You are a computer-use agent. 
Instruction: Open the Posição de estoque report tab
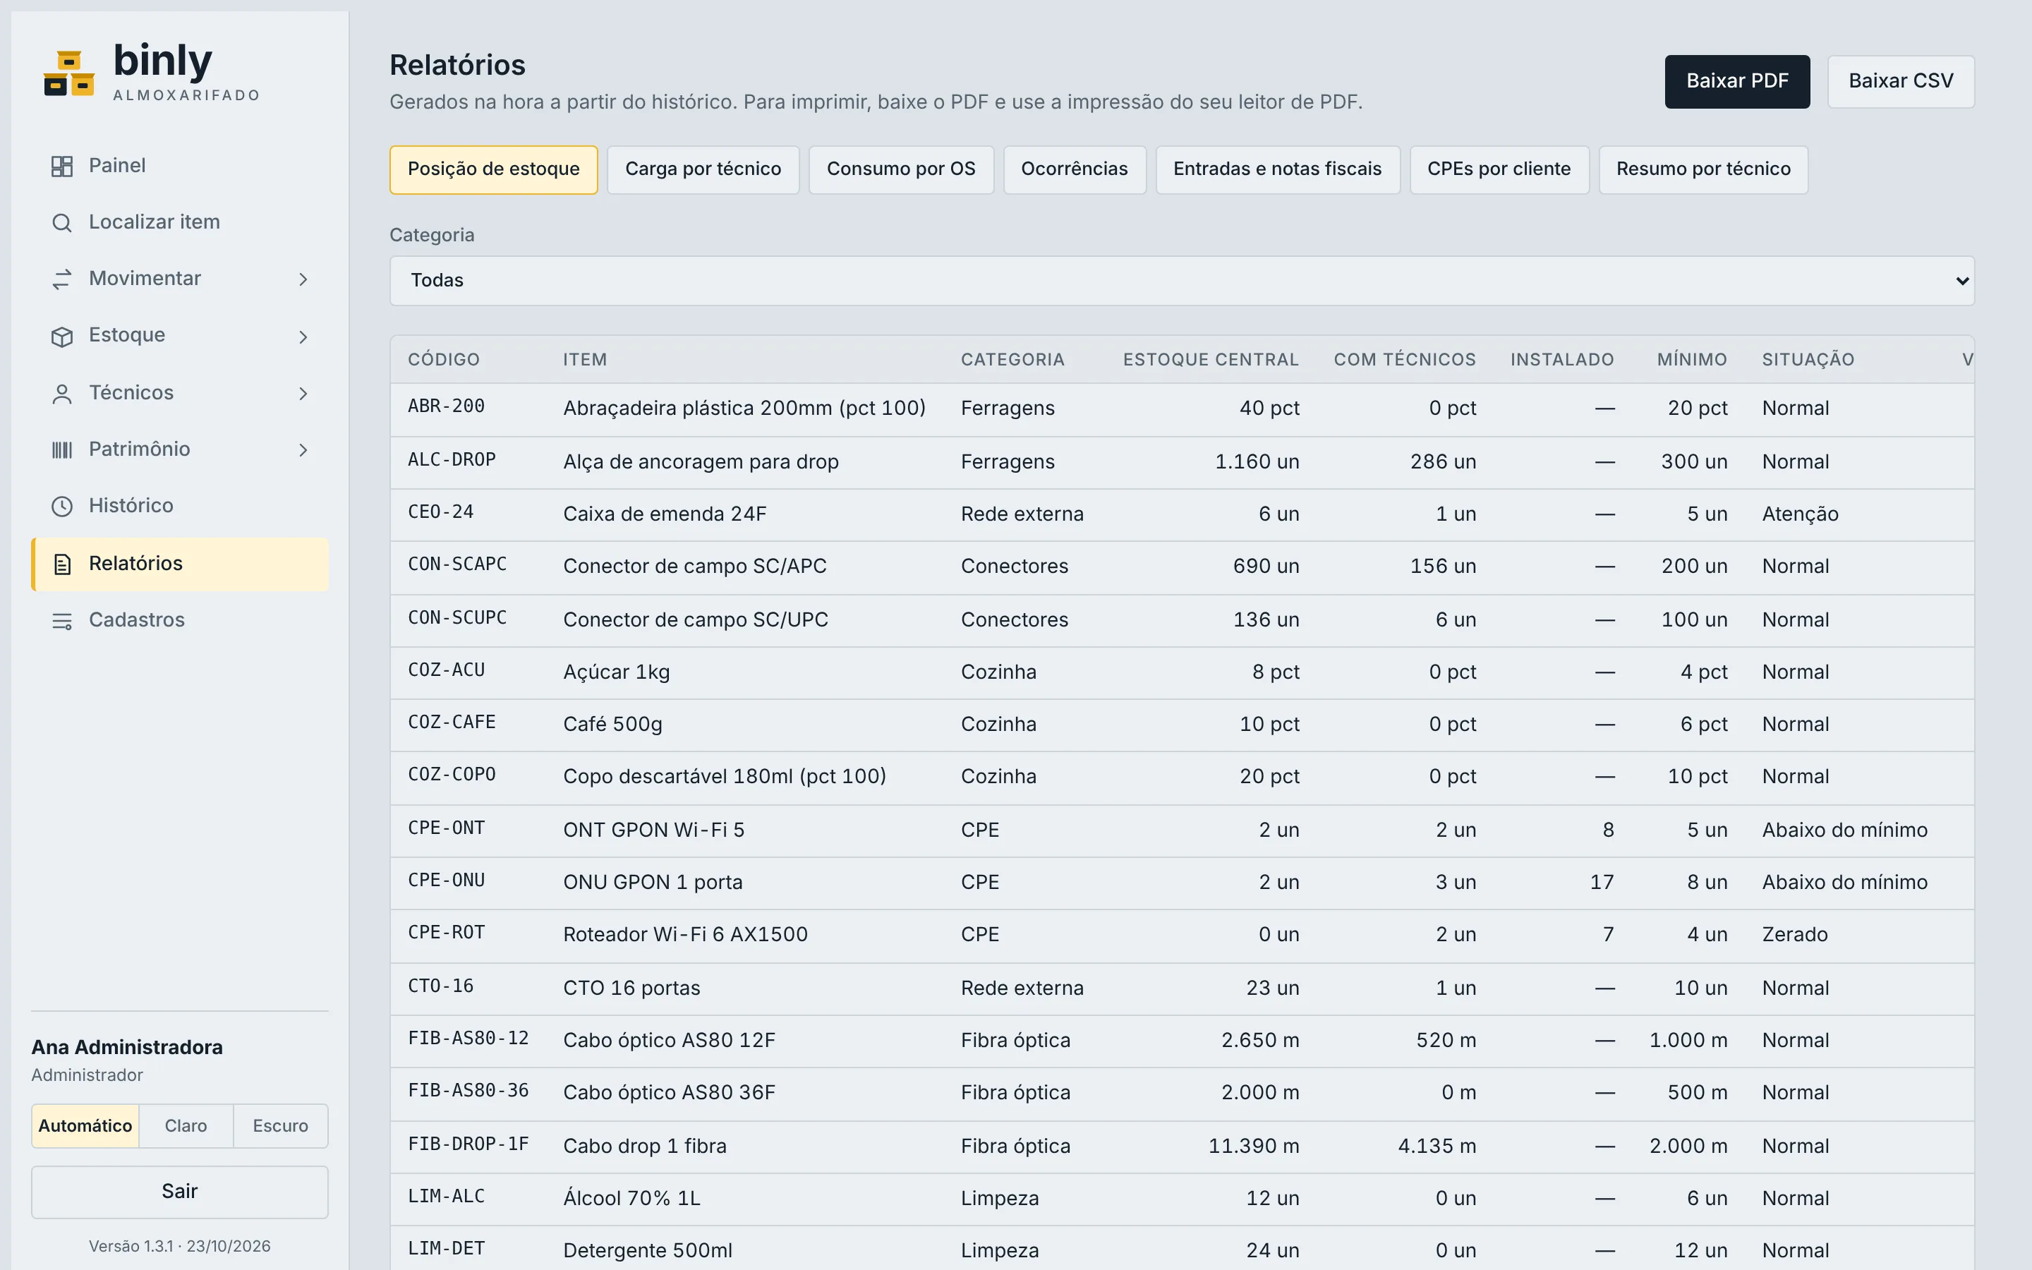[x=493, y=169]
